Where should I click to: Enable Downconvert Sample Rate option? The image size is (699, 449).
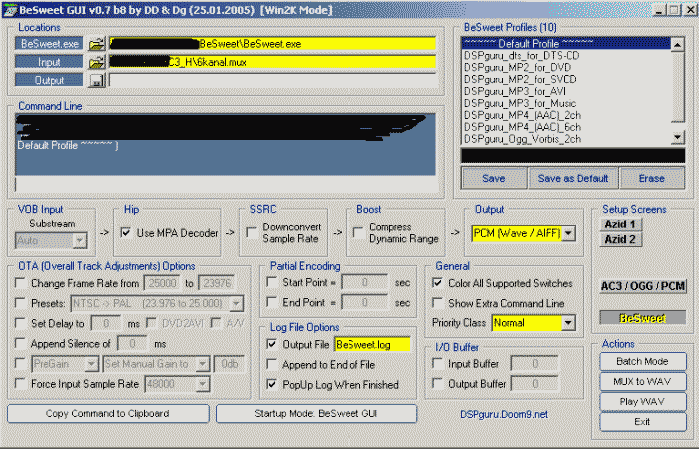253,233
